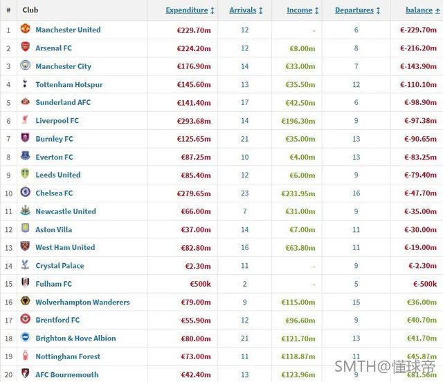Open the Brighton & Hove Albion link
The height and width of the screenshot is (382, 443).
click(x=75, y=338)
